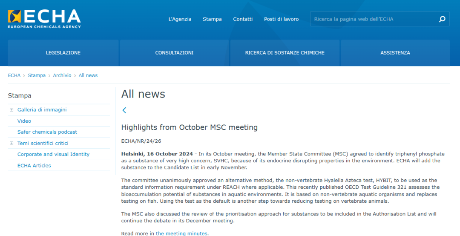Select Corporate and visual Identity link
The width and height of the screenshot is (460, 236).
(x=53, y=154)
